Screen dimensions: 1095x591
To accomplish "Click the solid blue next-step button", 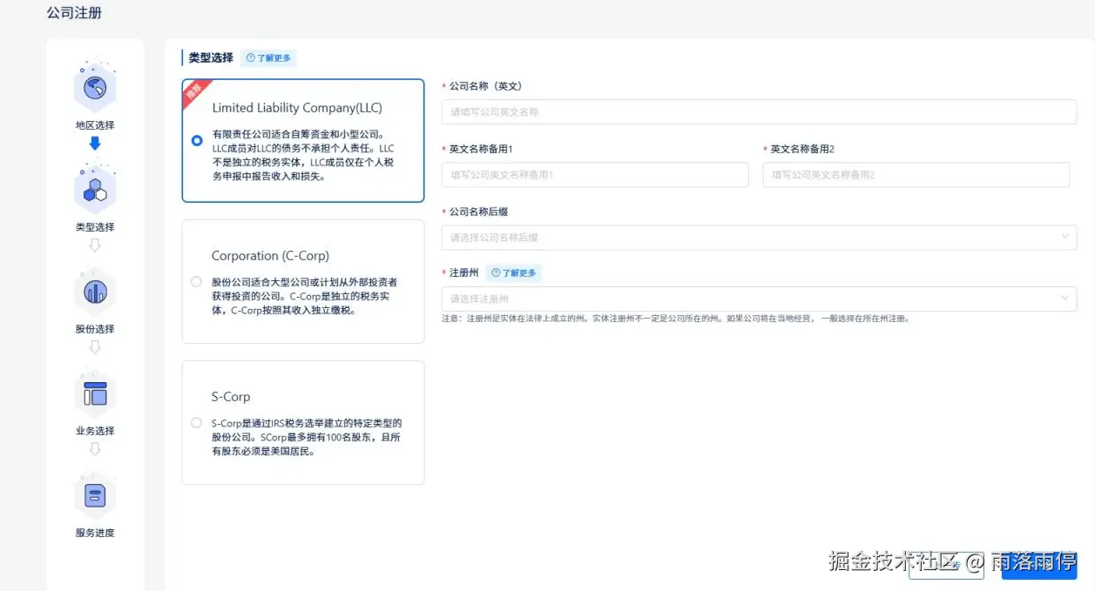I will 1039,565.
